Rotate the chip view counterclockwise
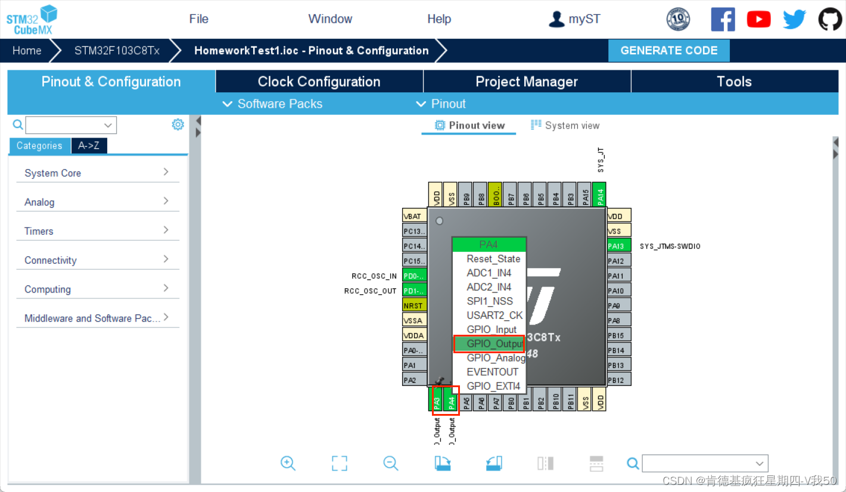The image size is (846, 492). pos(494,463)
